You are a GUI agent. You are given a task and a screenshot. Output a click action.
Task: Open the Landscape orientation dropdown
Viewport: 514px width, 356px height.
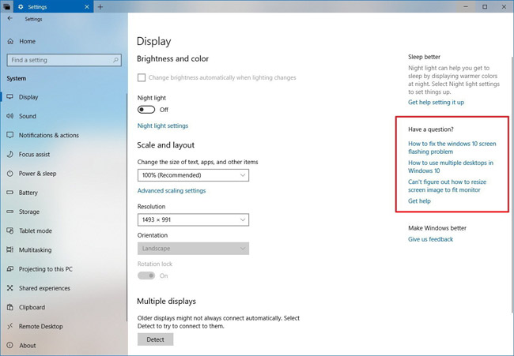coord(193,249)
